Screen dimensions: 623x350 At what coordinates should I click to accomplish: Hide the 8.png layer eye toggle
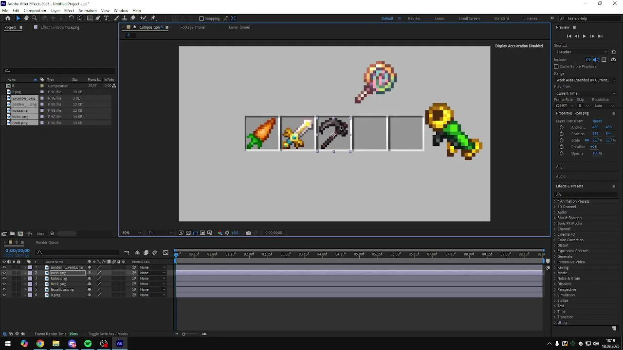click(4, 295)
